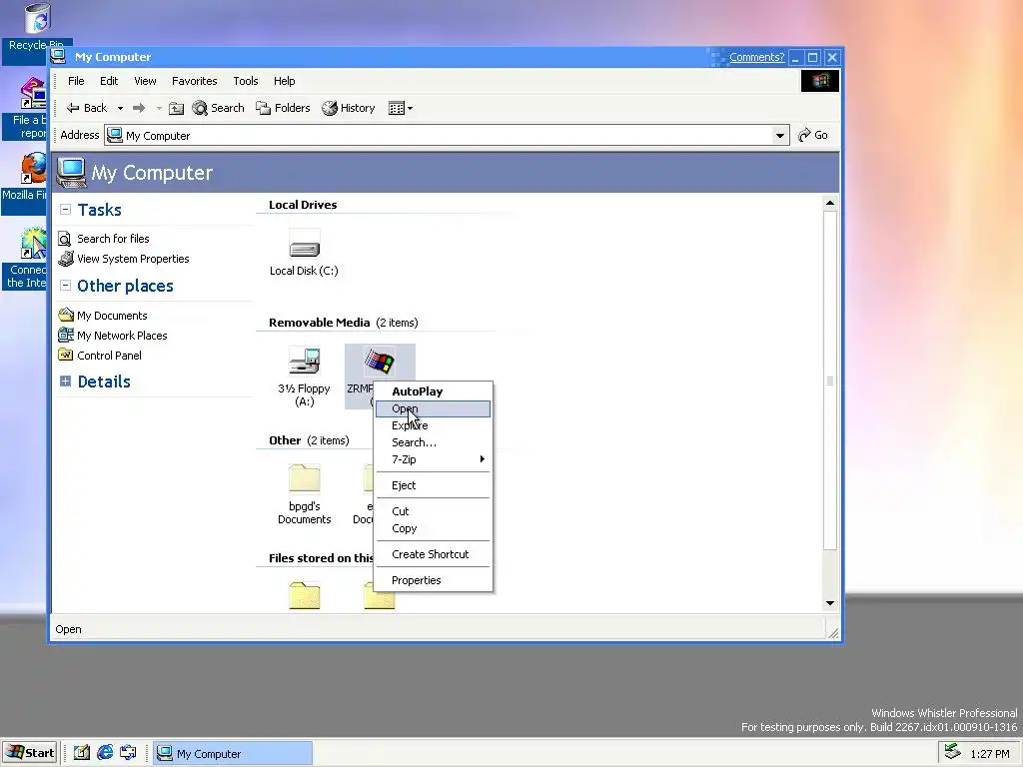Choose Properties in the context menu
Image resolution: width=1023 pixels, height=767 pixels.
[434, 580]
